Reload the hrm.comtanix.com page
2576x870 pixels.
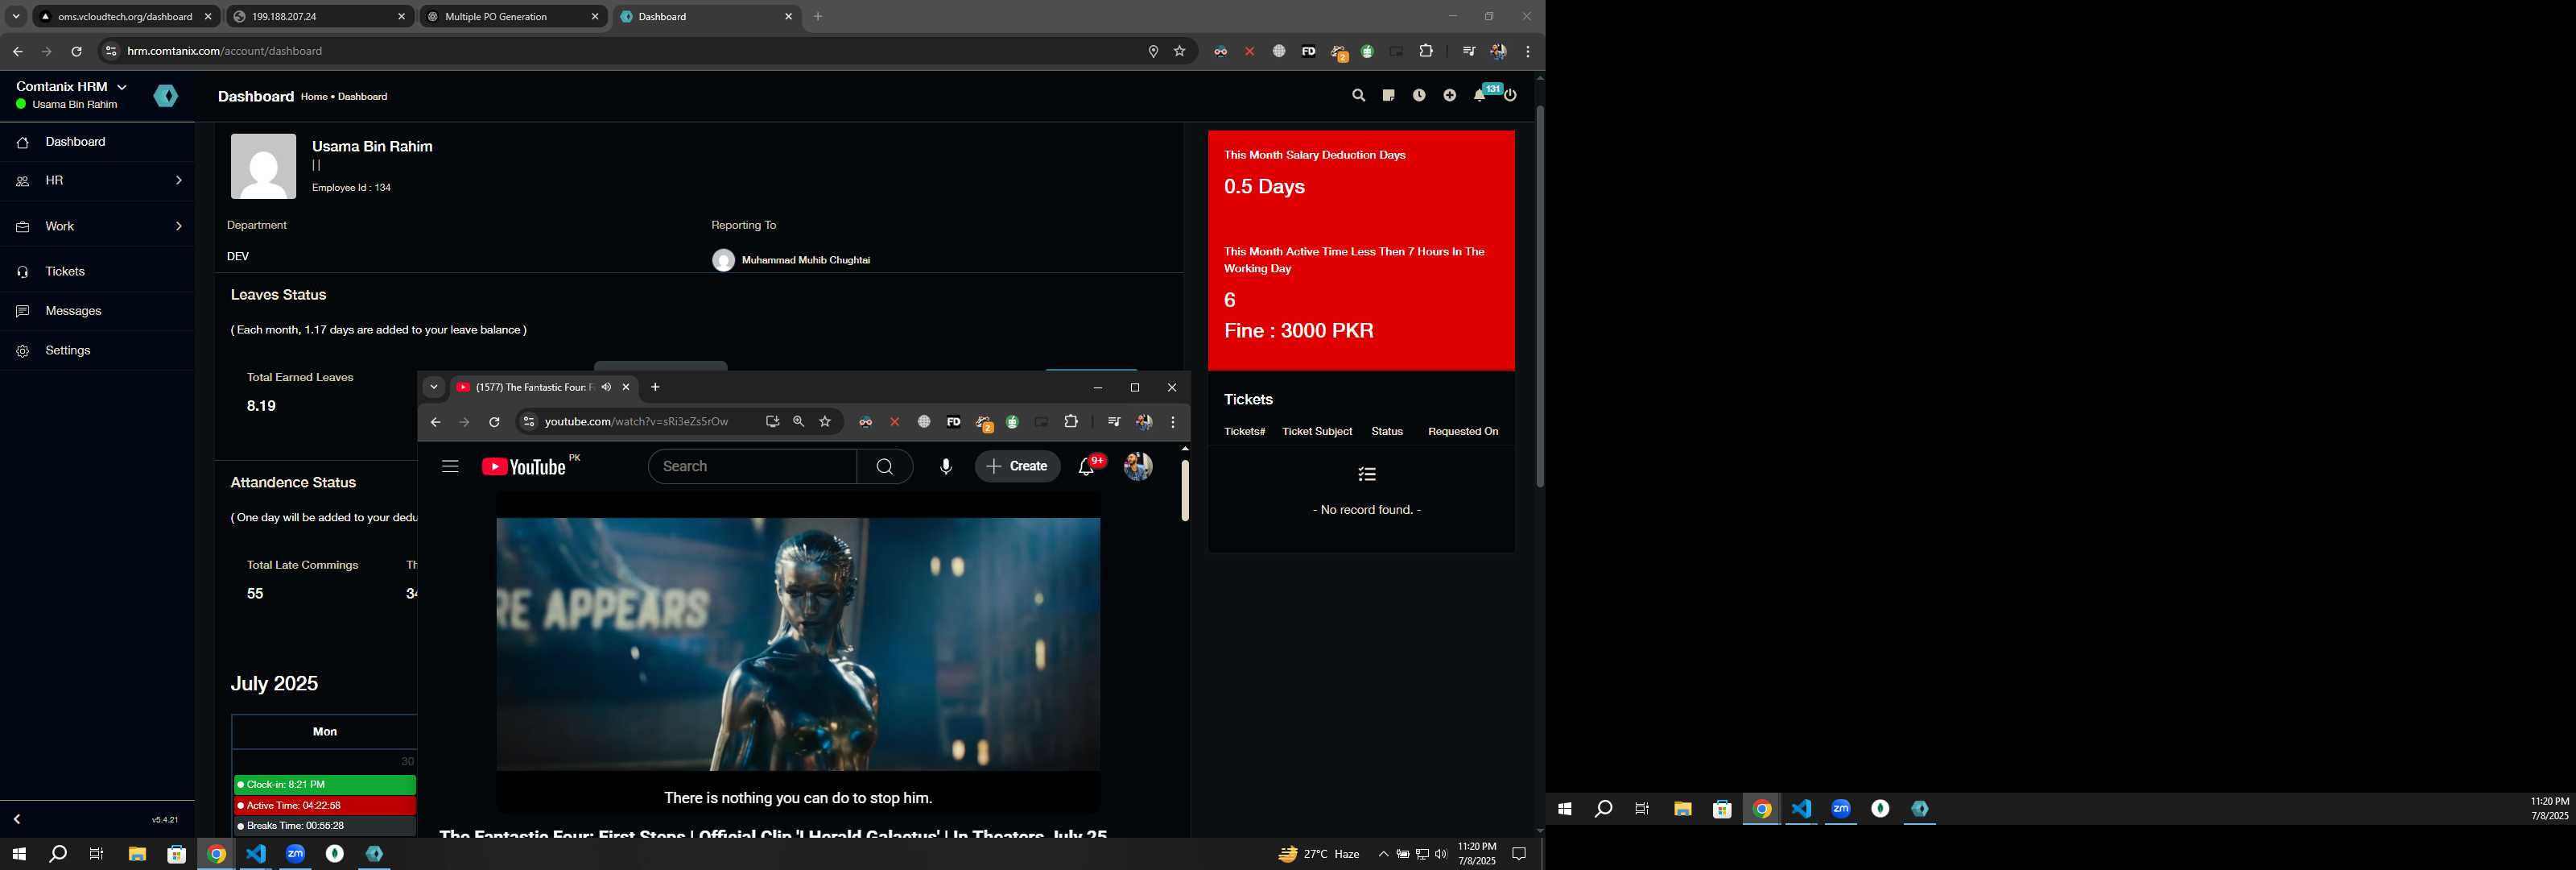[x=76, y=51]
